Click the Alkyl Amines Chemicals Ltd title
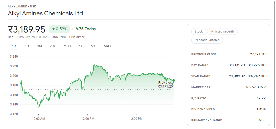Viewport: 276px width, 129px height. click(46, 14)
